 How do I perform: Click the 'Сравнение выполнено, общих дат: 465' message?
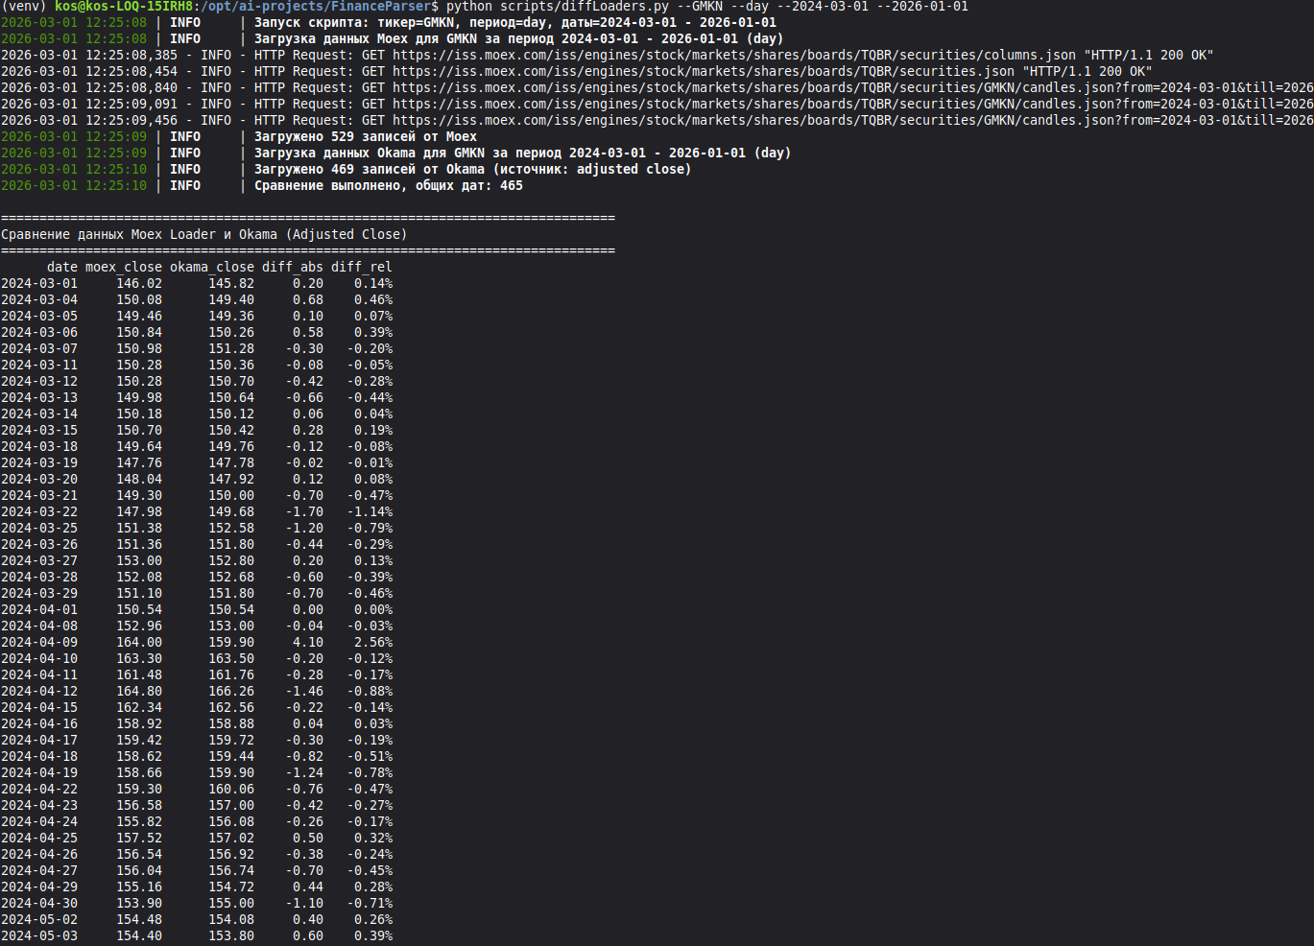tap(388, 185)
